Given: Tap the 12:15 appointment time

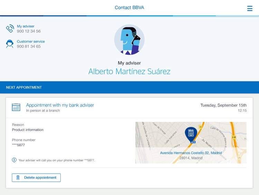Looking at the screenshot, I should pos(242,111).
